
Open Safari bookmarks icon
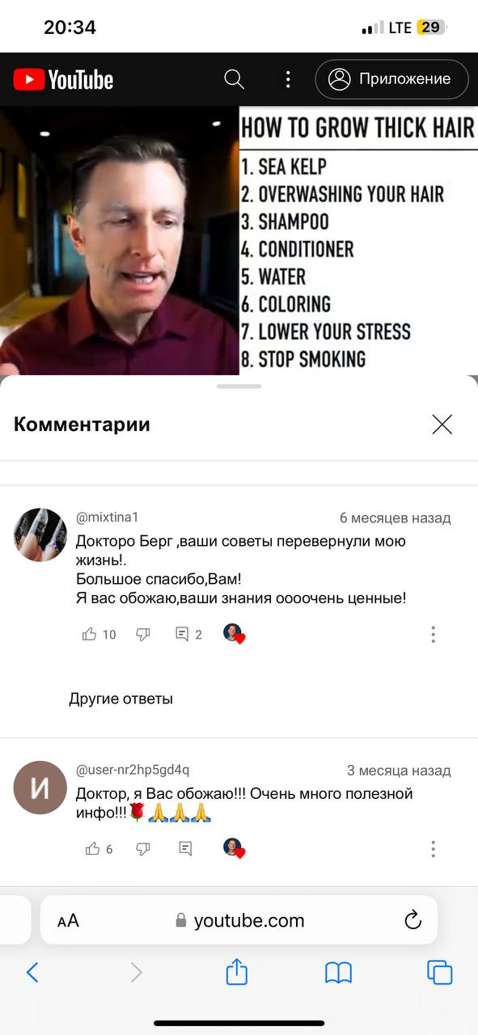(x=338, y=973)
